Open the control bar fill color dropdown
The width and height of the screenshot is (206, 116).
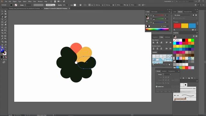click(x=14, y=5)
